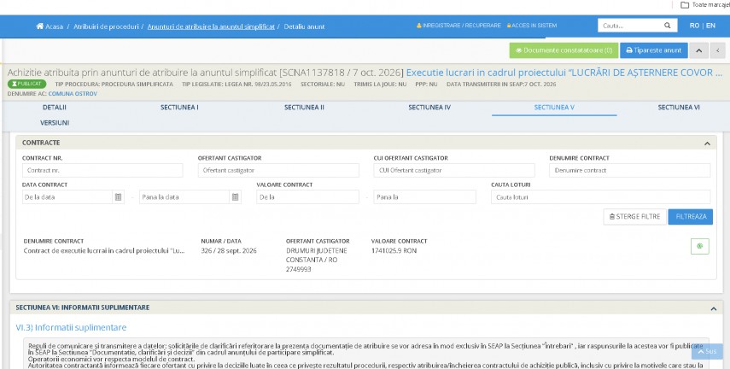
Task: Click Documente constatatoare (0) button
Action: point(564,50)
